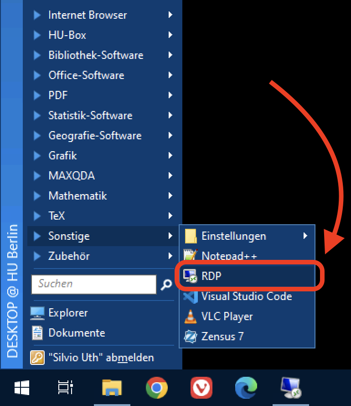
Task: Click the PDF label
Action: 58,95
